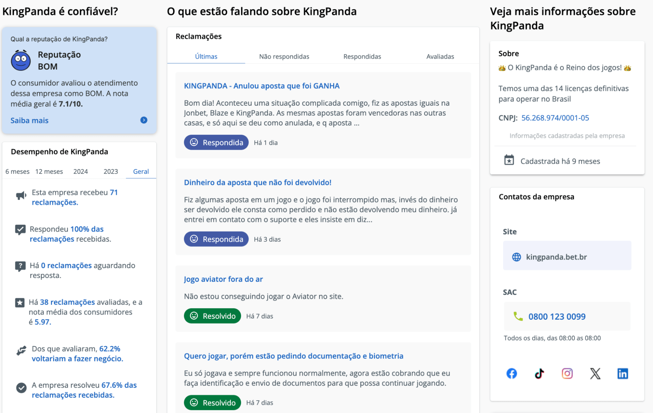Click the Respondida badge dated Há 3 dias

[216, 239]
